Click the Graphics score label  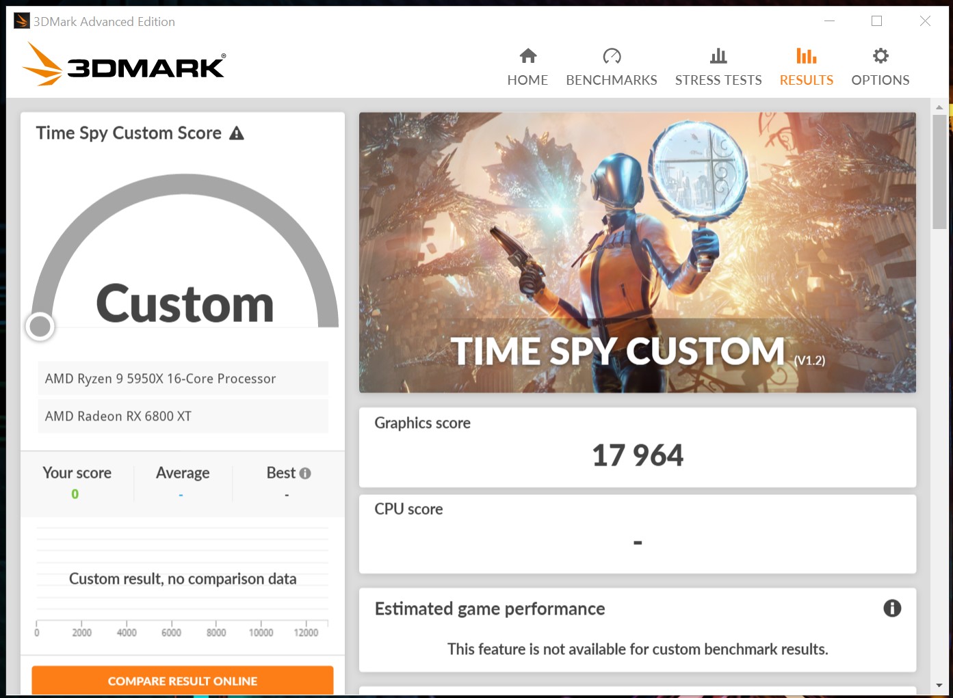[422, 423]
